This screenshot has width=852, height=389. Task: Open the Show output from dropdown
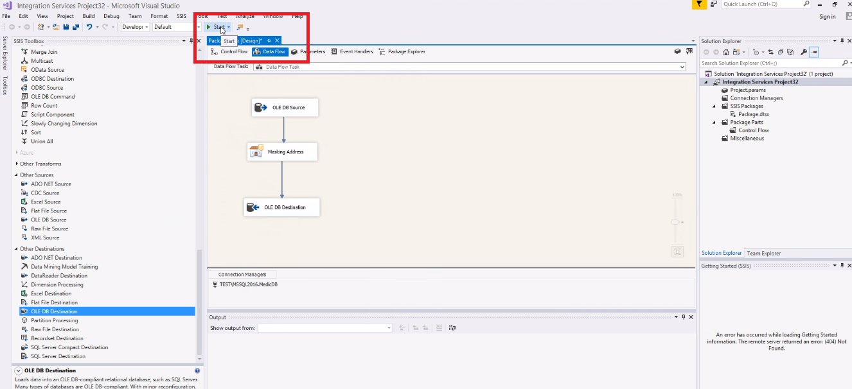tap(389, 328)
